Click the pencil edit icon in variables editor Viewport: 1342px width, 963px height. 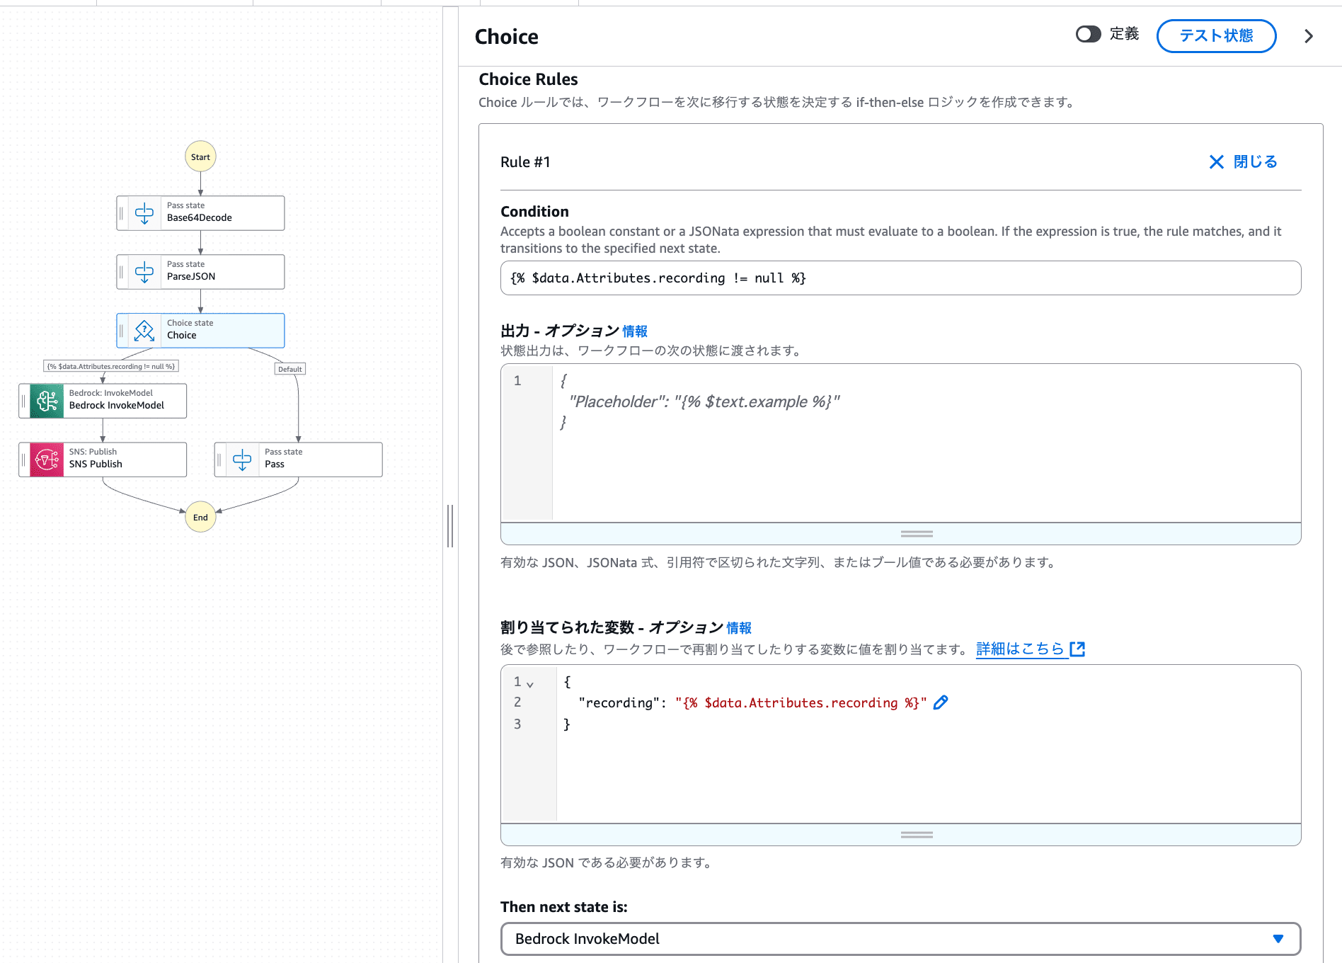941,702
